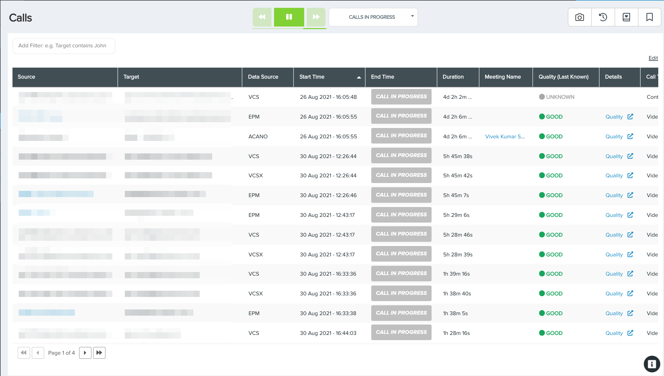Click GOOD status of the ACANO call
Image resolution: width=664 pixels, height=376 pixels.
551,137
